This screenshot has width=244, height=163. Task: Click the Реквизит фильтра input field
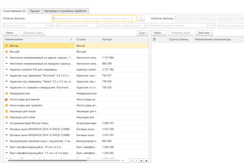coord(92,19)
